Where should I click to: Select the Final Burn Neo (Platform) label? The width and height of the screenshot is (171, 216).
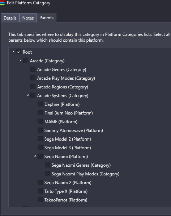tap(69, 113)
